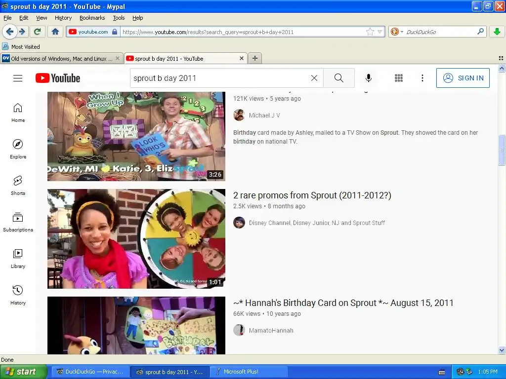Viewport: 506px width, 379px height.
Task: Go forward with the Forward arrow
Action: (22, 32)
